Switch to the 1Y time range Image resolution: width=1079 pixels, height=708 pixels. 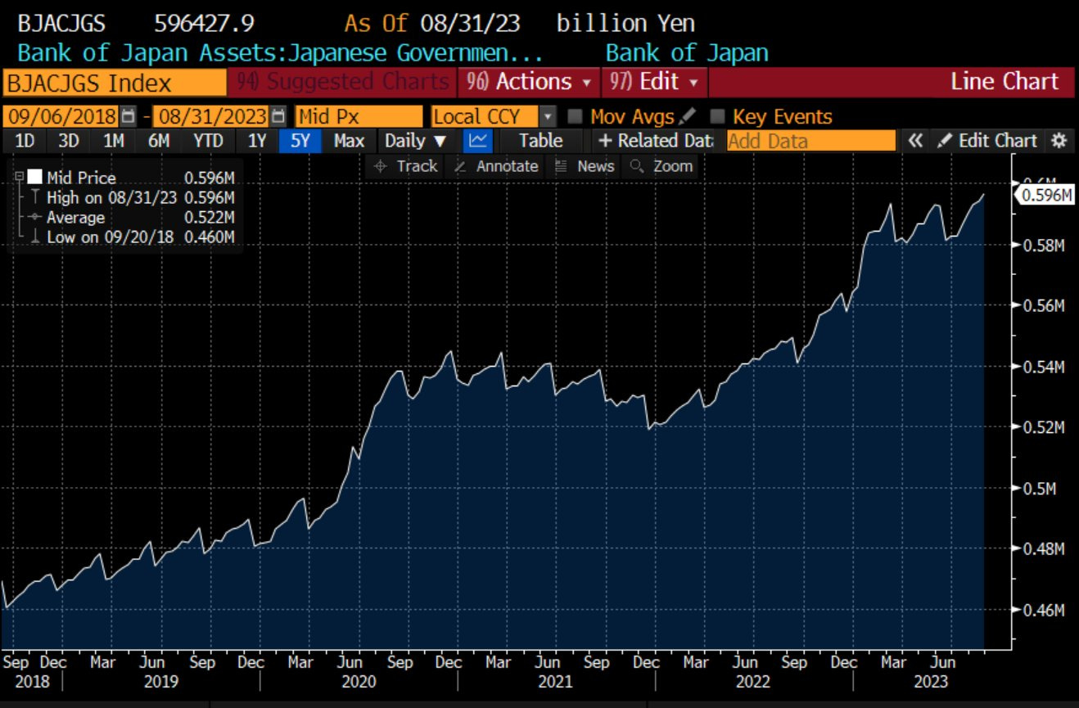coord(257,141)
